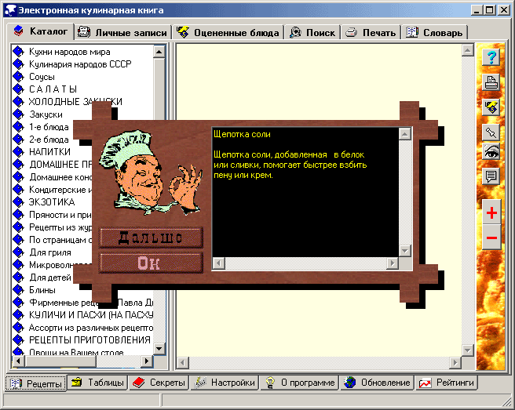The image size is (515, 410).
Task: Click the comment note icon in sidebar
Action: 491,176
